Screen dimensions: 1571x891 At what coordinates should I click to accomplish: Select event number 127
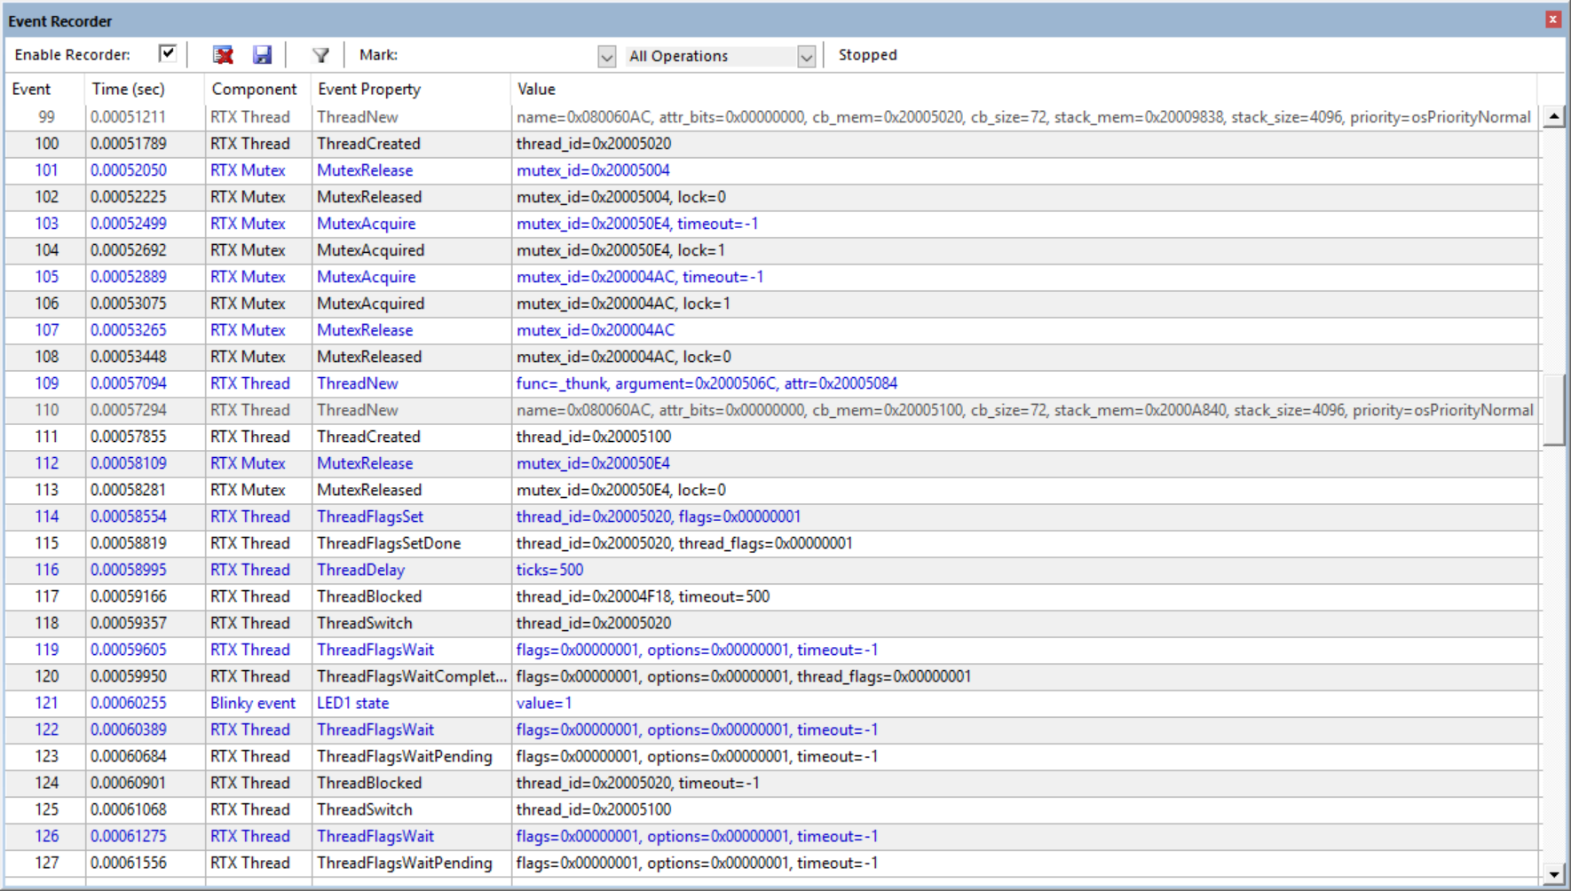[46, 863]
